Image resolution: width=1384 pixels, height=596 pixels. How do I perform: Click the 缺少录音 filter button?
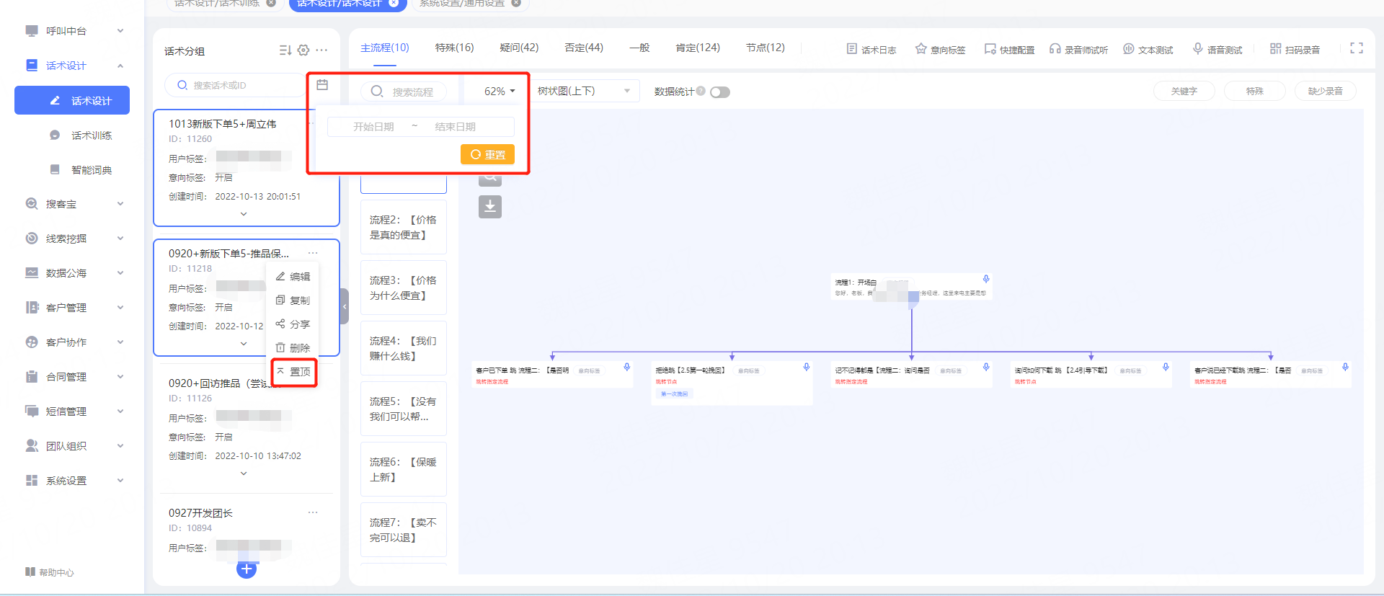tap(1326, 91)
